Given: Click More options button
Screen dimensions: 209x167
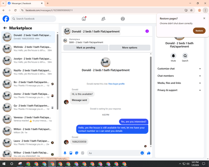Looking at the screenshot, I should point(130,48).
